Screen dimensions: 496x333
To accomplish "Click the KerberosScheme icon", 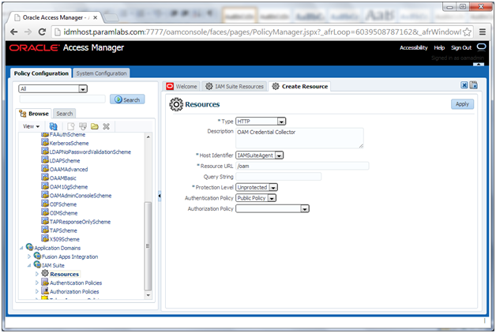I will pos(45,143).
